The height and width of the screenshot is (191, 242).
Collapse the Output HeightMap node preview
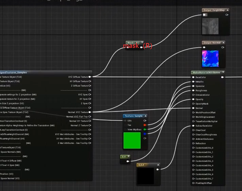(x=227, y=10)
